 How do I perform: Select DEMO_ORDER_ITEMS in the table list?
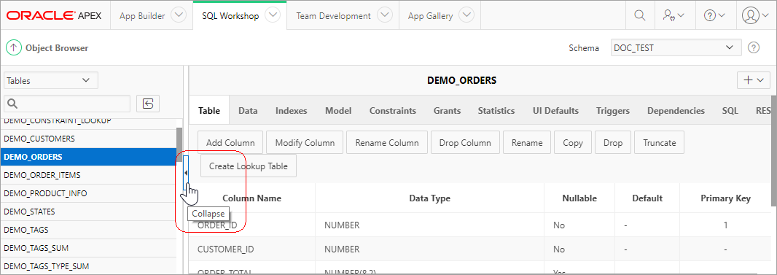(88, 175)
